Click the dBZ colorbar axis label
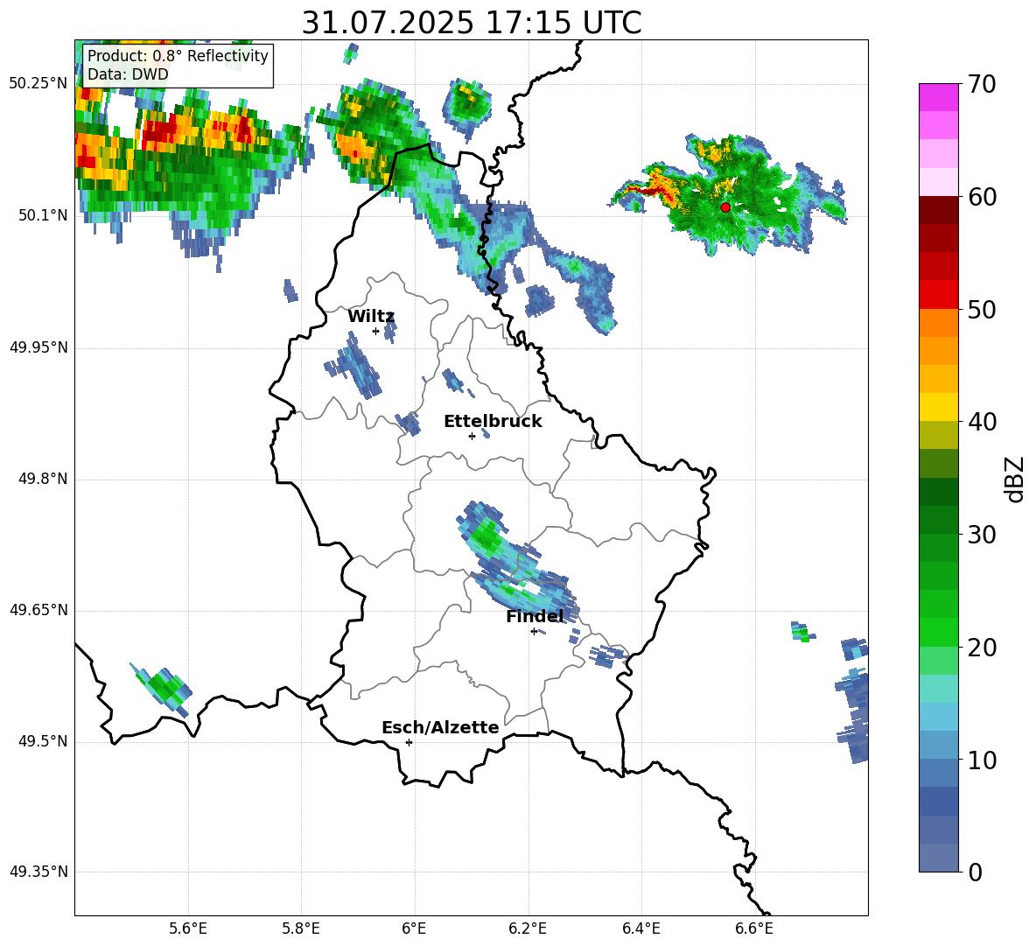Screen dimensions: 1036x946 [x=1016, y=479]
